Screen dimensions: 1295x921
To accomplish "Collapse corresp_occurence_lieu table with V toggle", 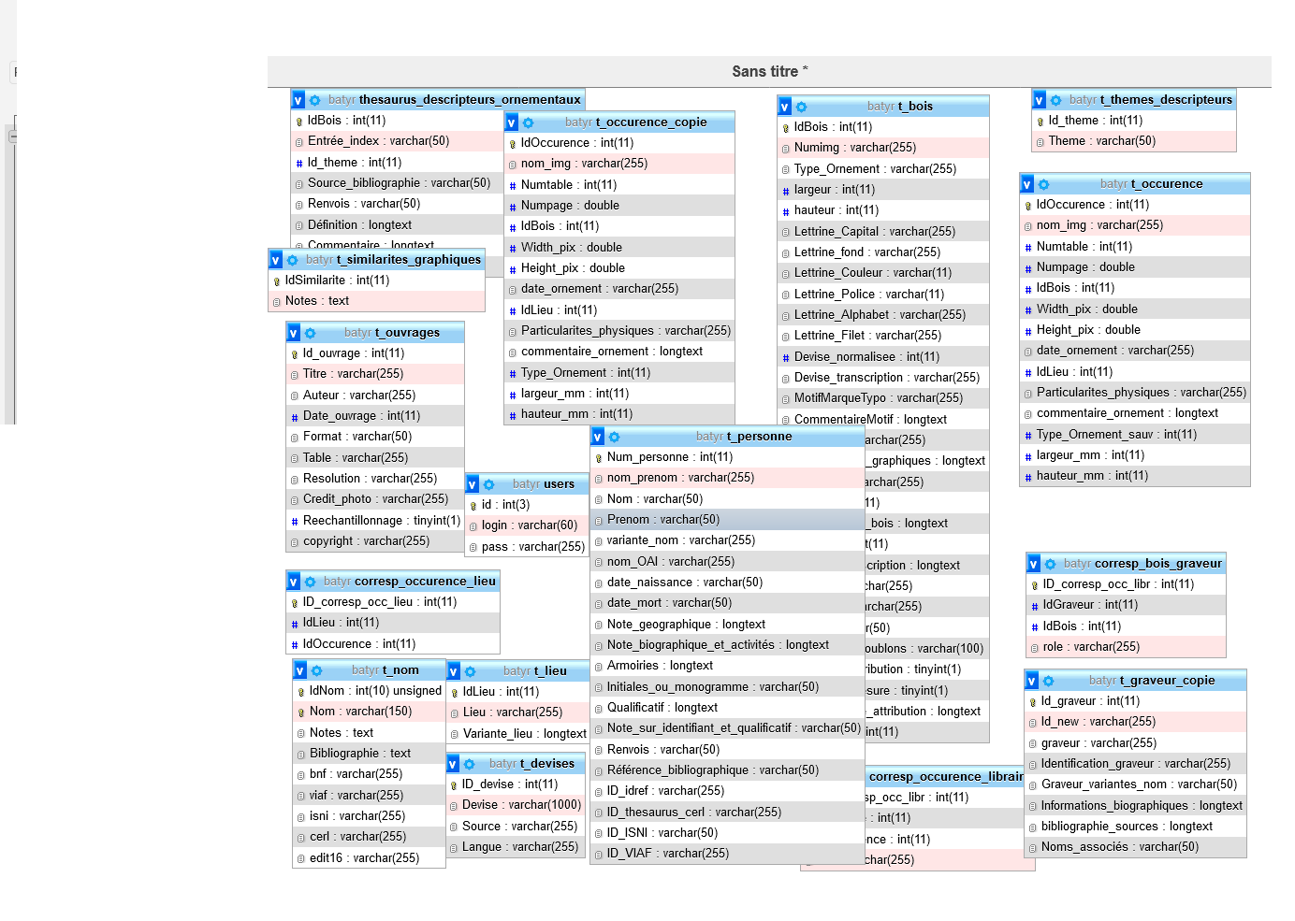I will 294,582.
